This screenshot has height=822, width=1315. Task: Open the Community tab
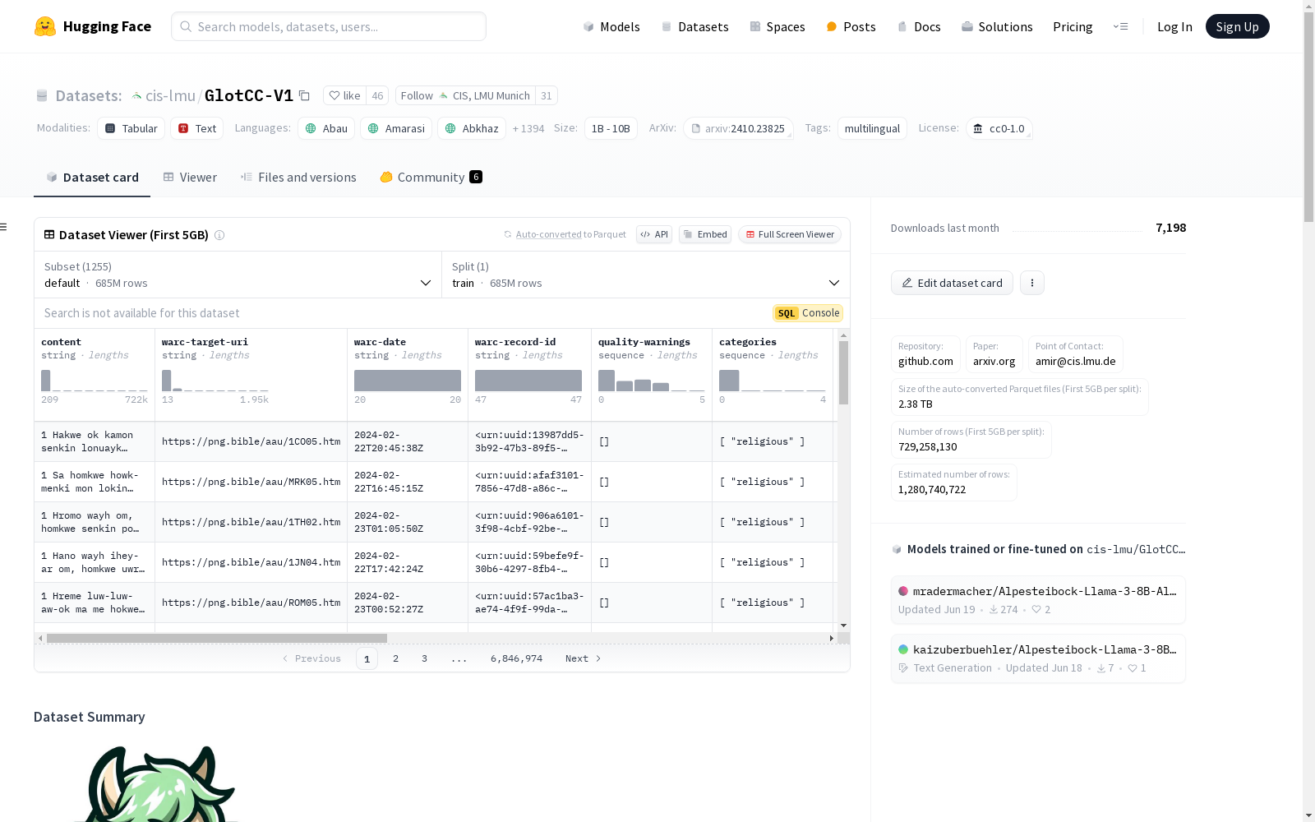coord(431,178)
